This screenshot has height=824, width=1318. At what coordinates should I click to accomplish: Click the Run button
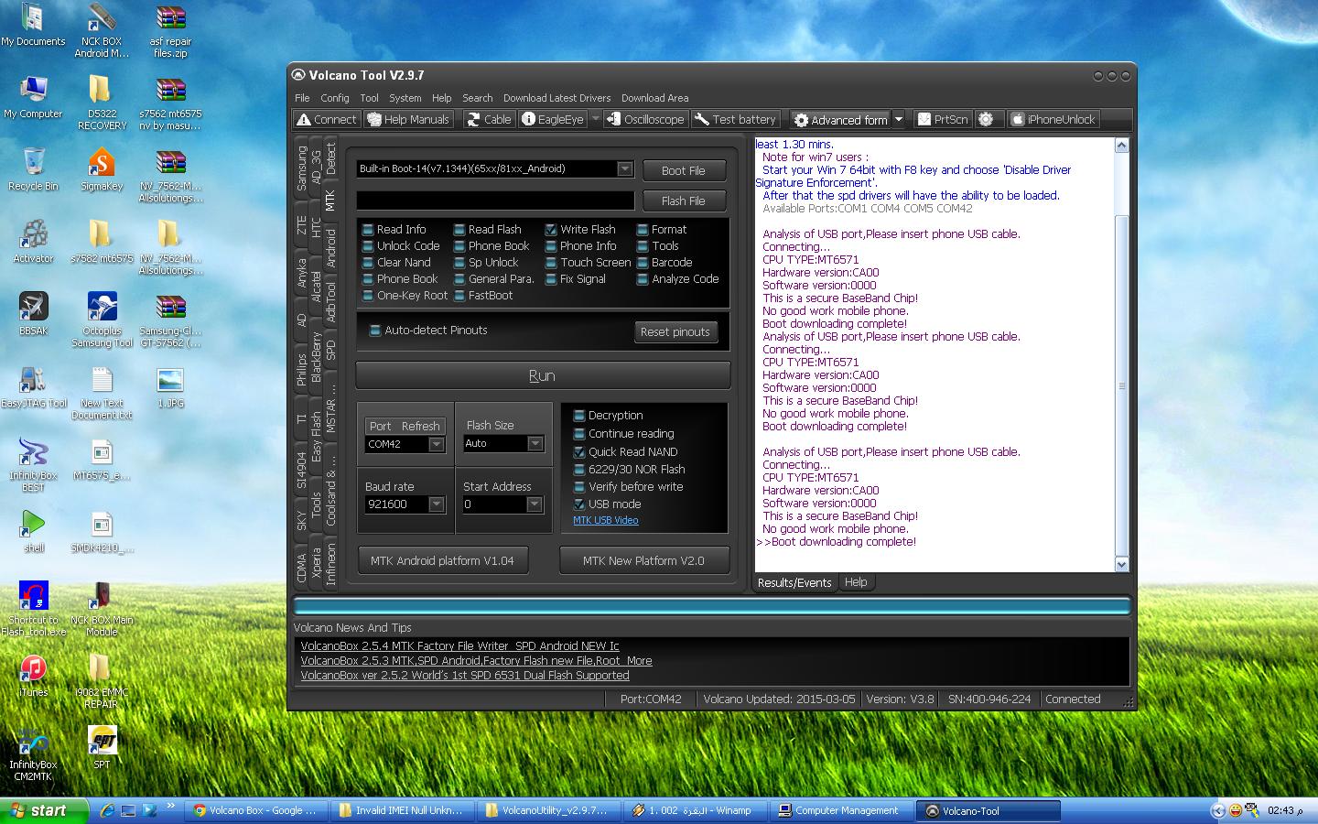(543, 375)
